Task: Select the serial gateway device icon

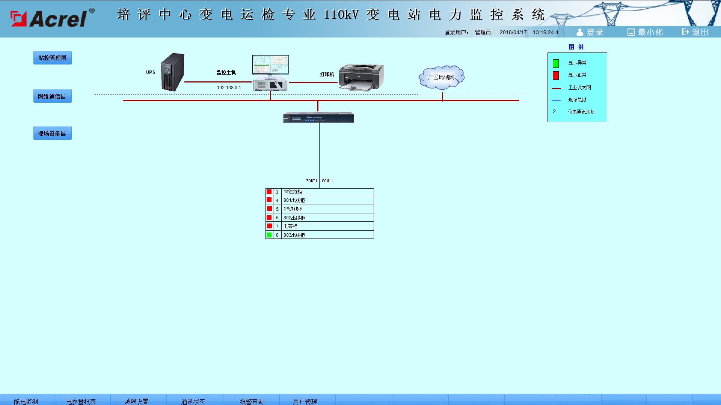Action: (318, 117)
